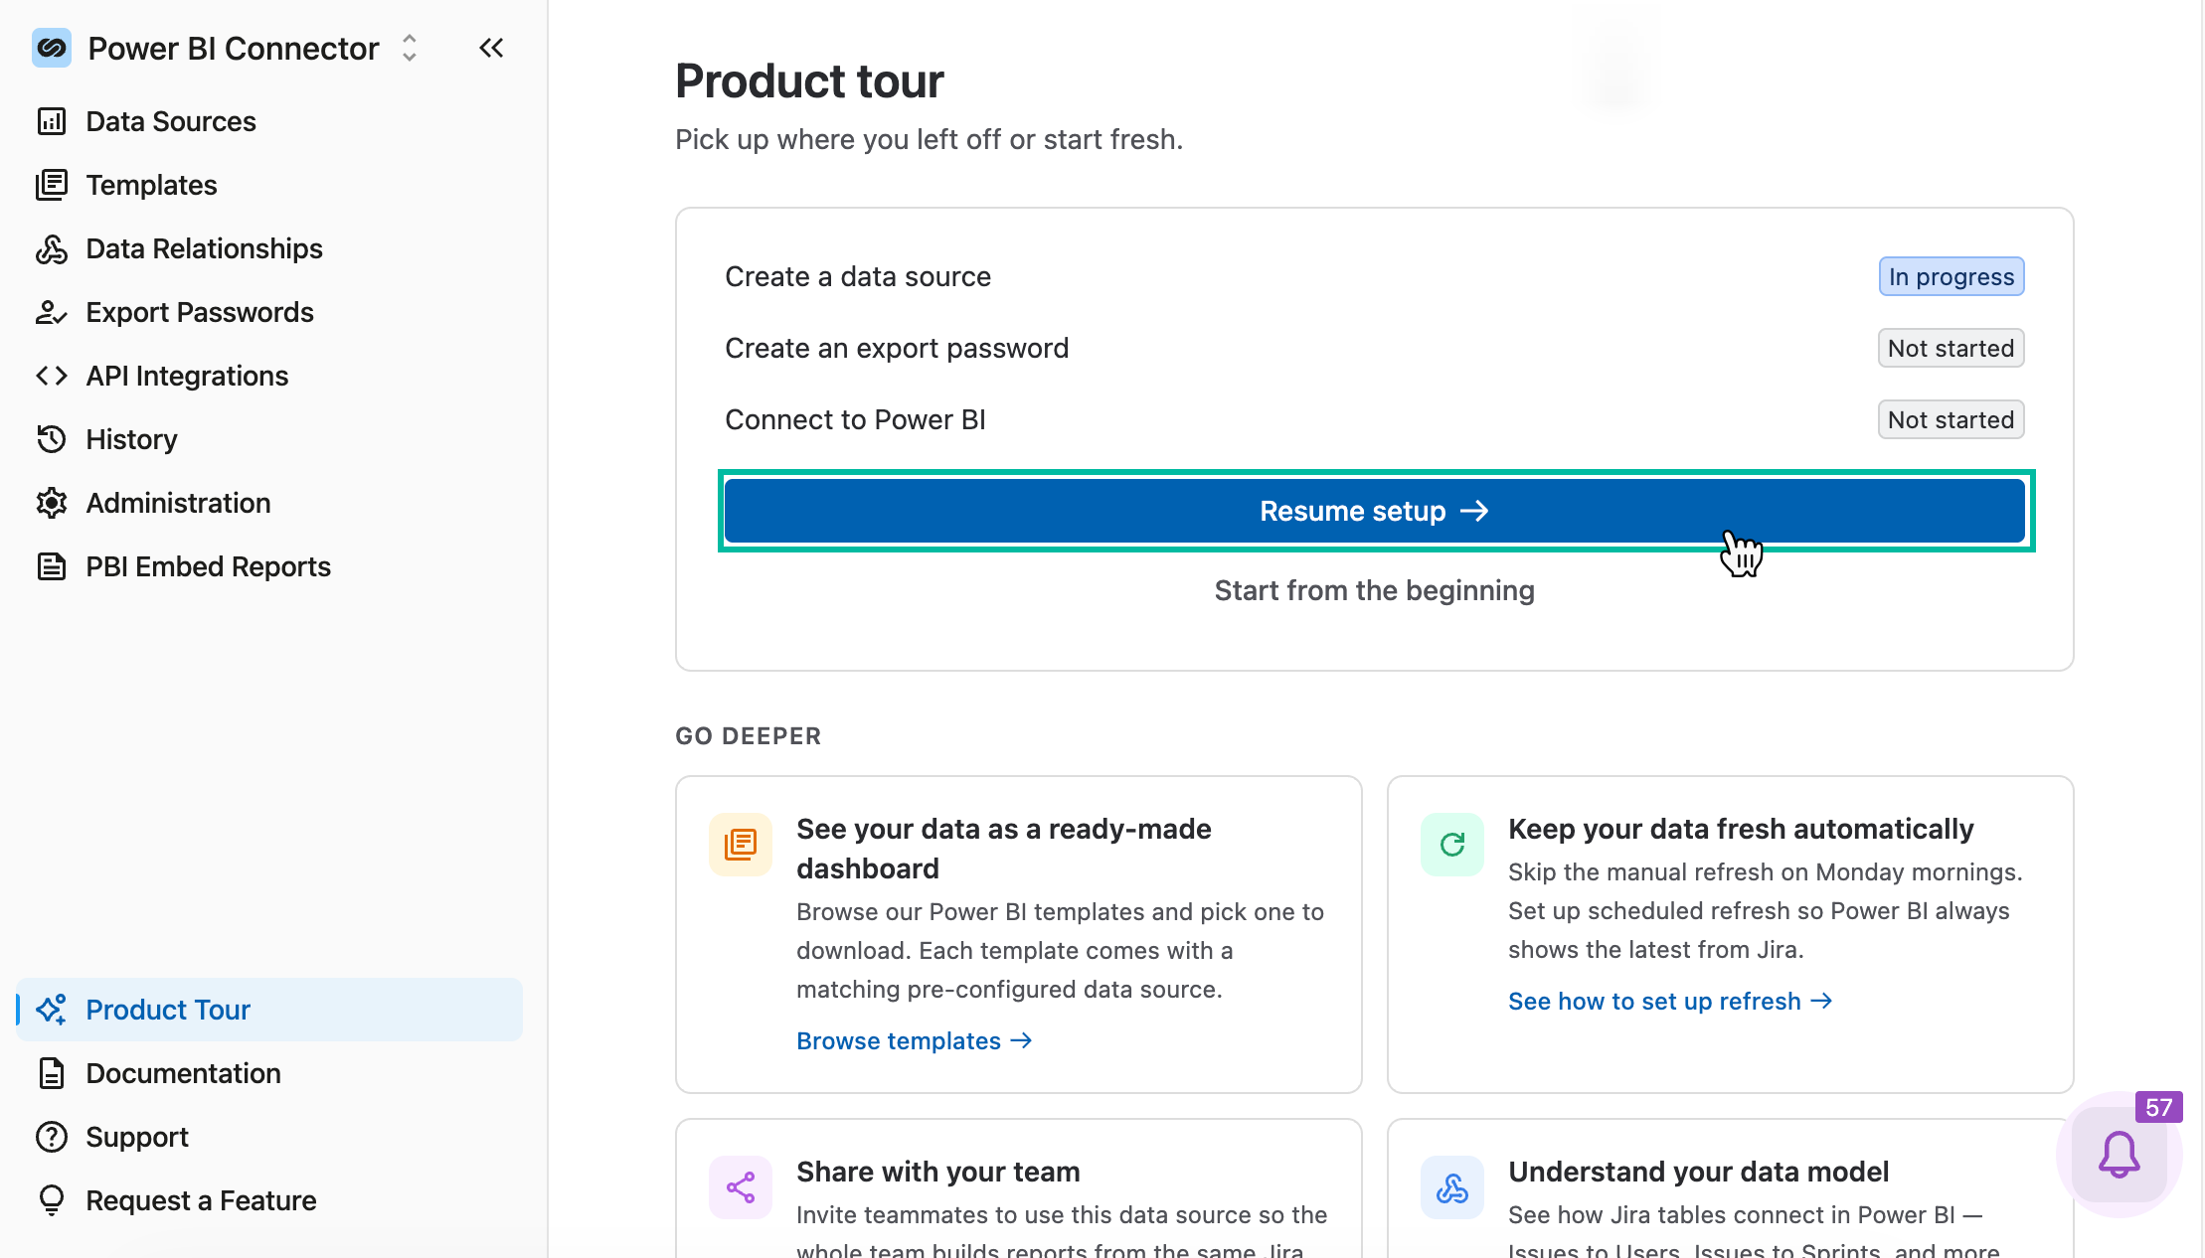Click the Request a Feature lightbulb icon
This screenshot has height=1258, width=2205.
[52, 1200]
